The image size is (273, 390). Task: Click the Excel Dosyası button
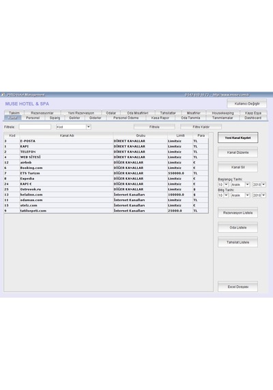coord(238,287)
